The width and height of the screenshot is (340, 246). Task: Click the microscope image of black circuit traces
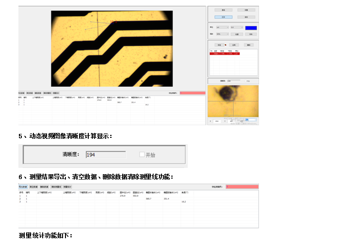[x=112, y=49]
